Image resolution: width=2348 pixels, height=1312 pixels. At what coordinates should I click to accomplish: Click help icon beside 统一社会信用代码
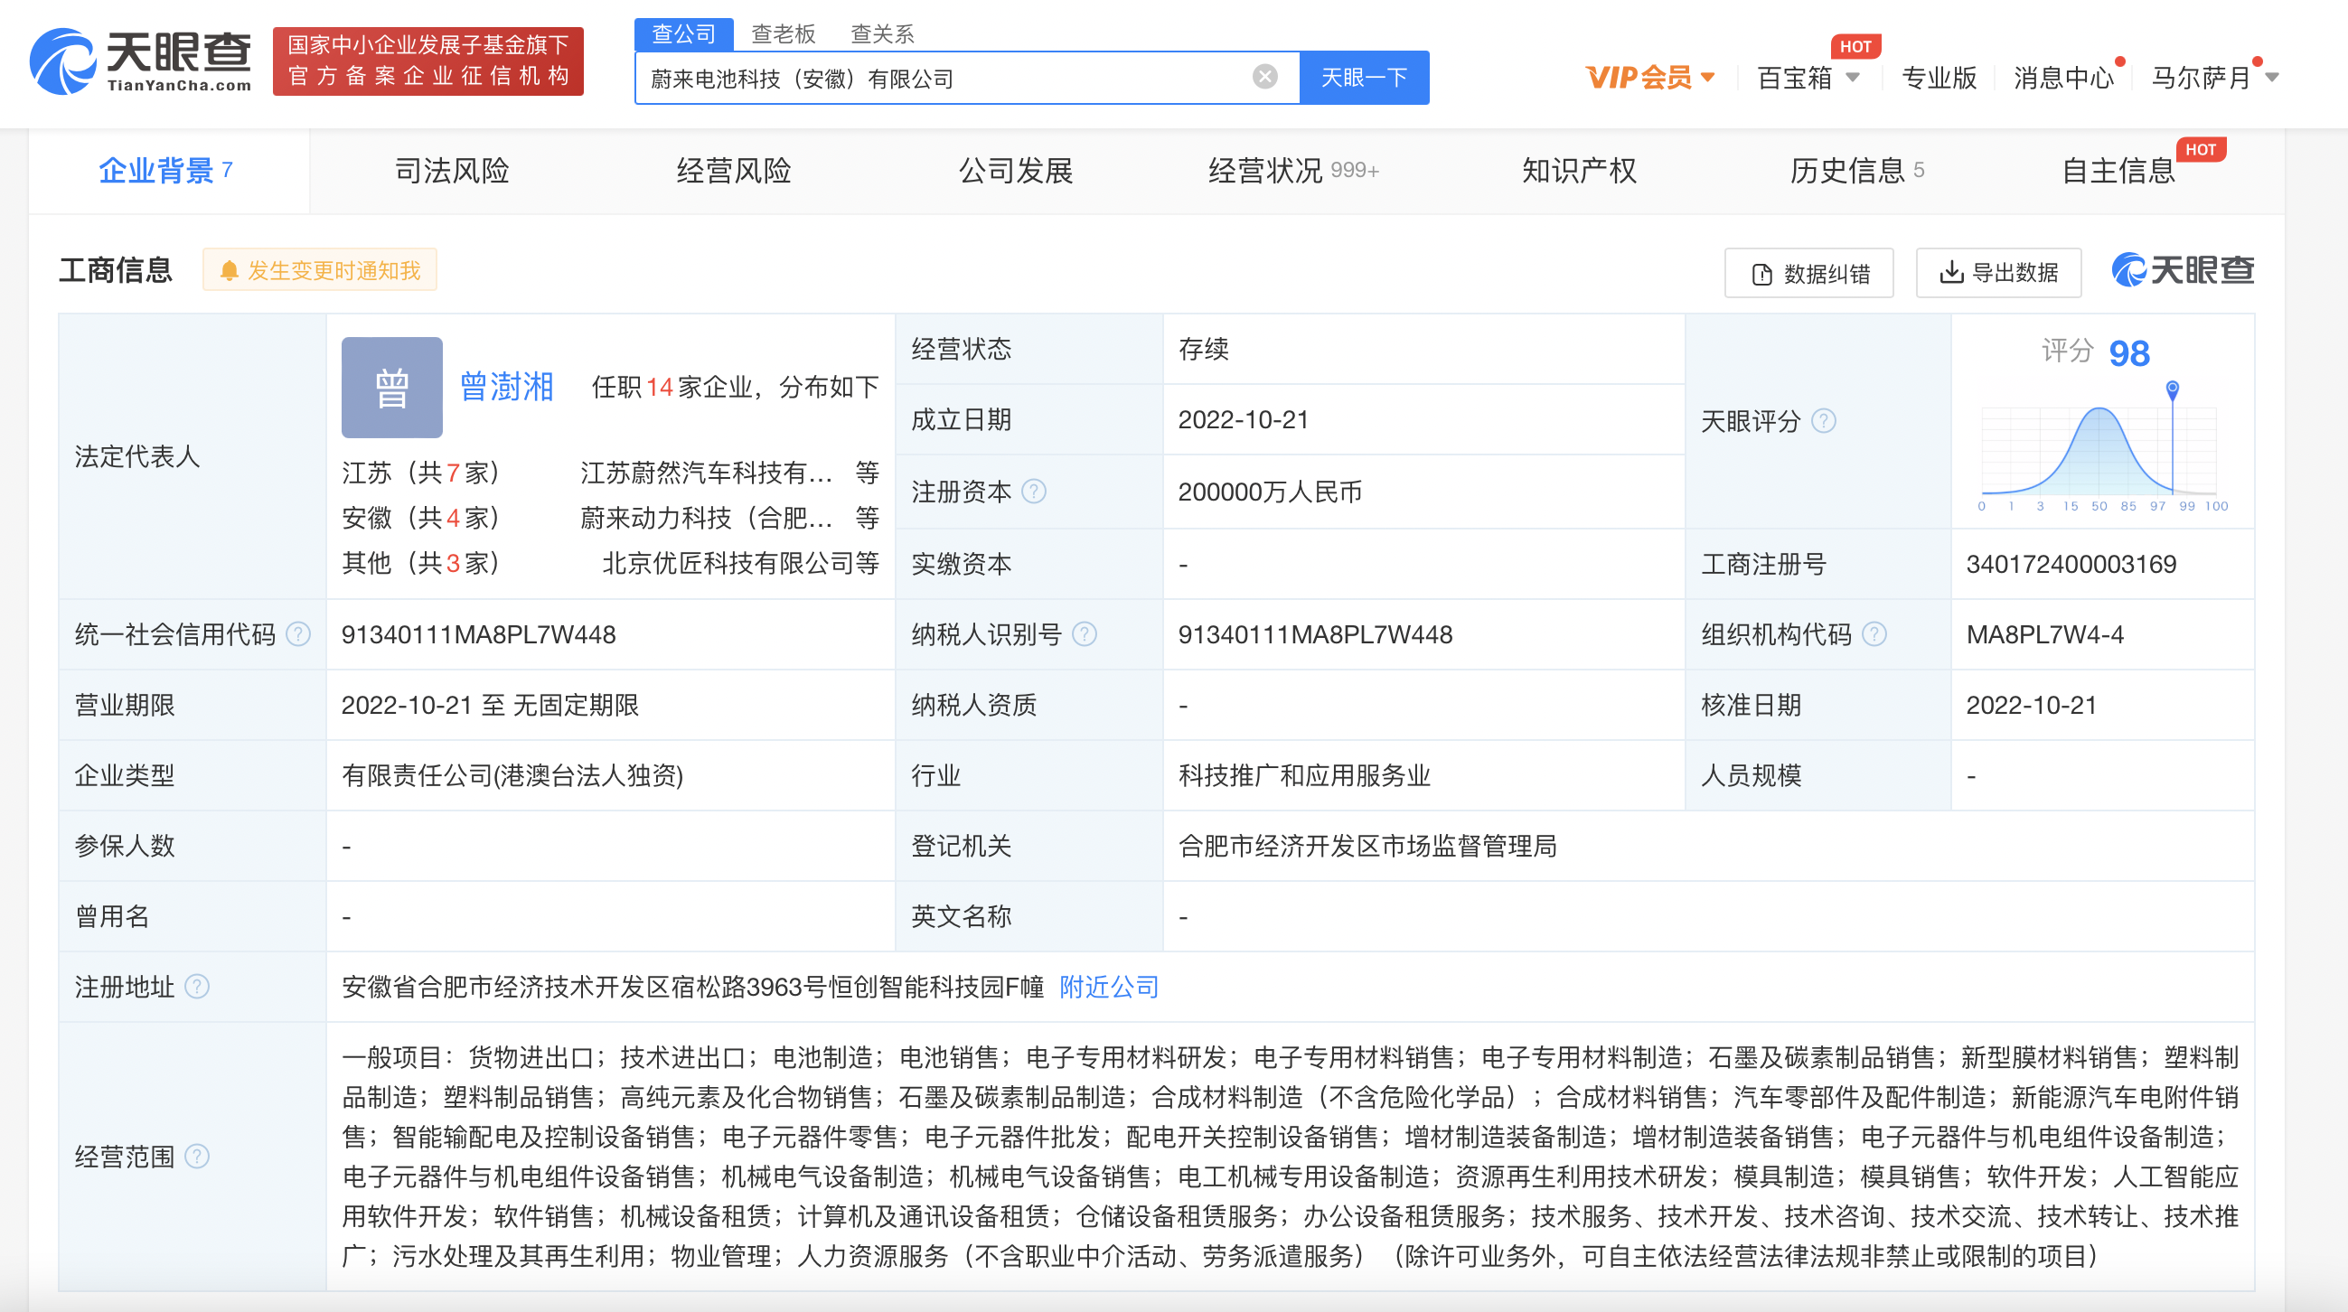pyautogui.click(x=298, y=634)
